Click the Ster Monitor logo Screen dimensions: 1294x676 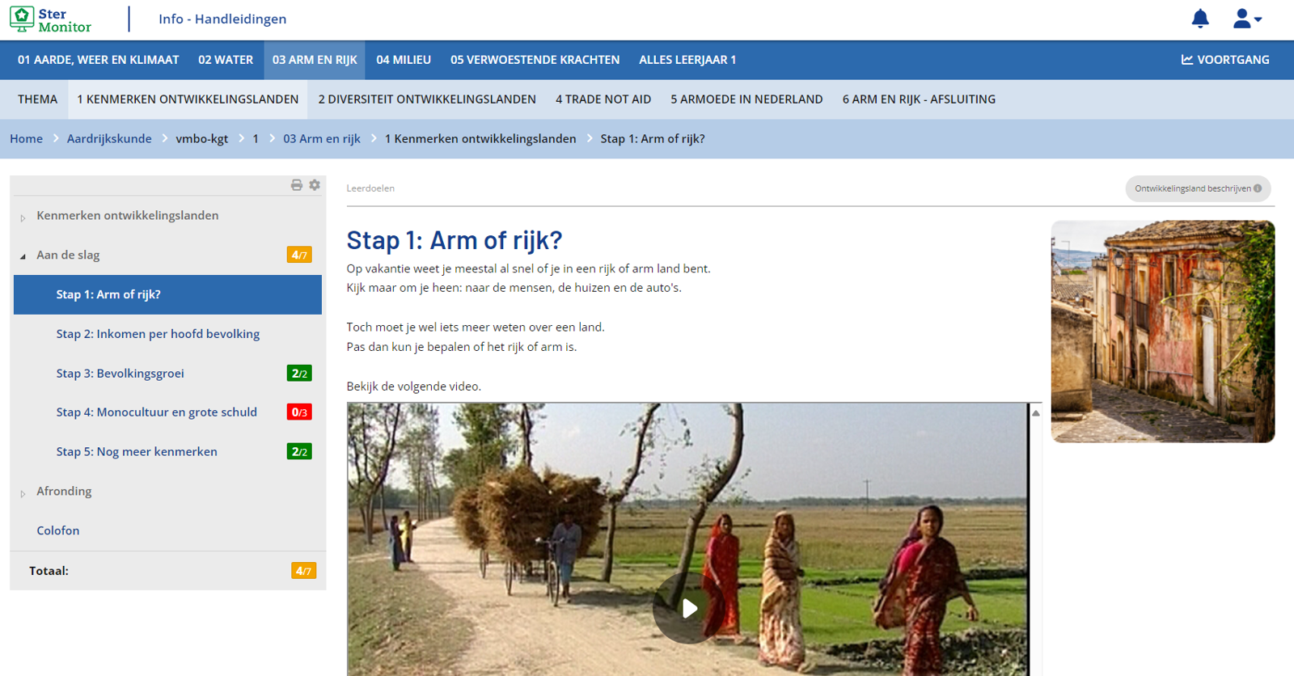pos(50,19)
